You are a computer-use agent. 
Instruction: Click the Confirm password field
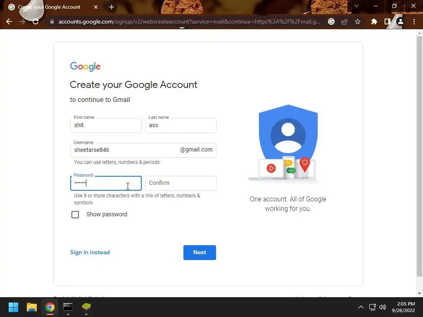181,183
